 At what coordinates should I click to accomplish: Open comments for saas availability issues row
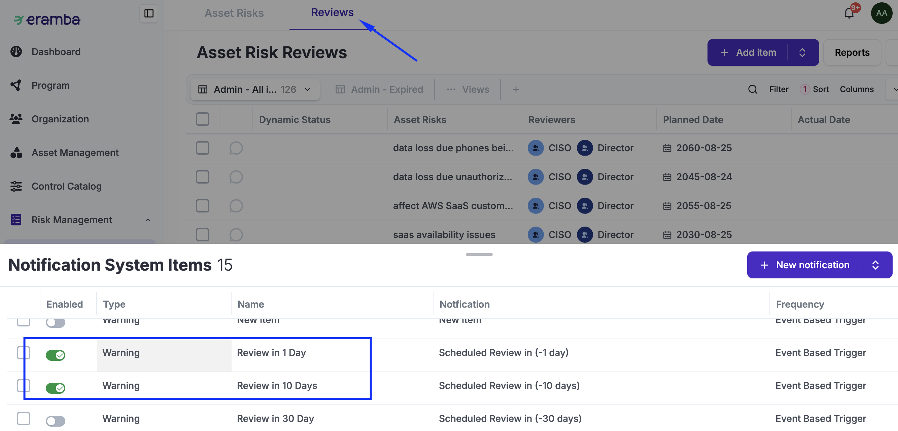236,235
